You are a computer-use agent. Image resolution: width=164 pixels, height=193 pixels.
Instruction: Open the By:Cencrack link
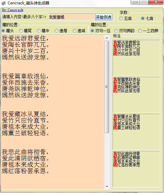point(13,10)
